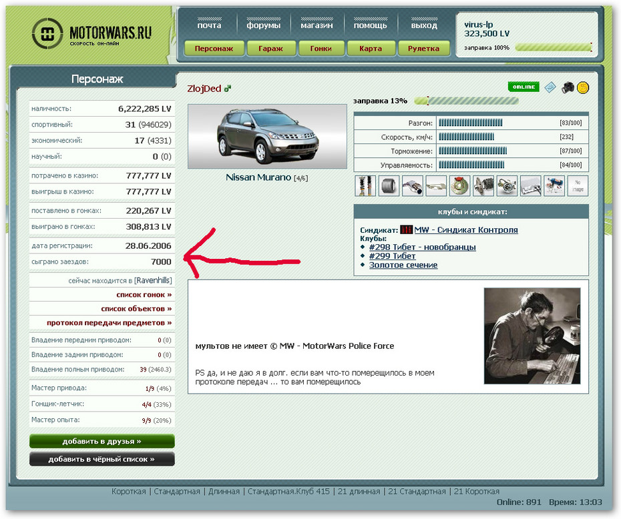The height and width of the screenshot is (519, 621).
Task: Open the 'форумы' top menu item
Action: pos(264,25)
